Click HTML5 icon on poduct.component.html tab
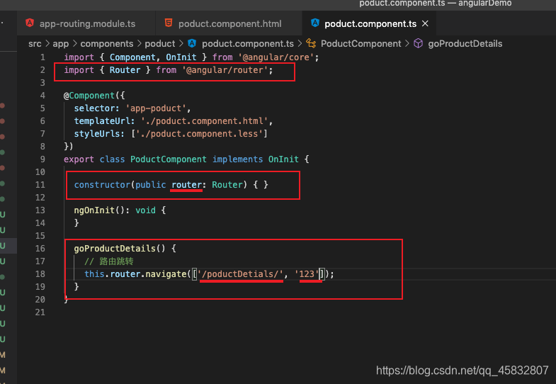The width and height of the screenshot is (556, 384). click(x=169, y=23)
